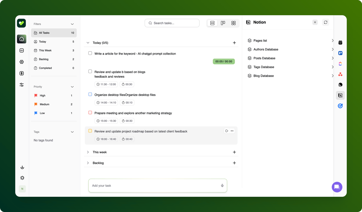The width and height of the screenshot is (362, 212).
Task: Click inside the 'Add your task' input field
Action: 155,185
